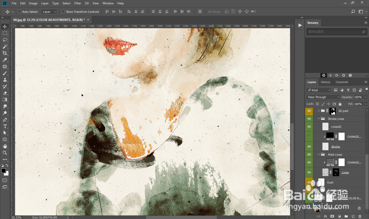The height and width of the screenshot is (219, 369).
Task: Hide the Stroke layer
Action: 309,146
